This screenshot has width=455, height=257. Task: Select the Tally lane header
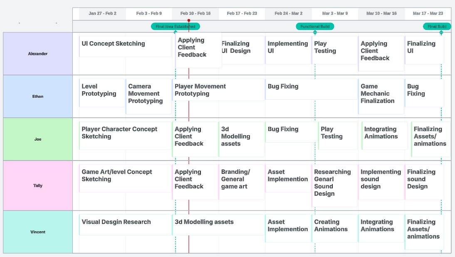click(x=38, y=185)
